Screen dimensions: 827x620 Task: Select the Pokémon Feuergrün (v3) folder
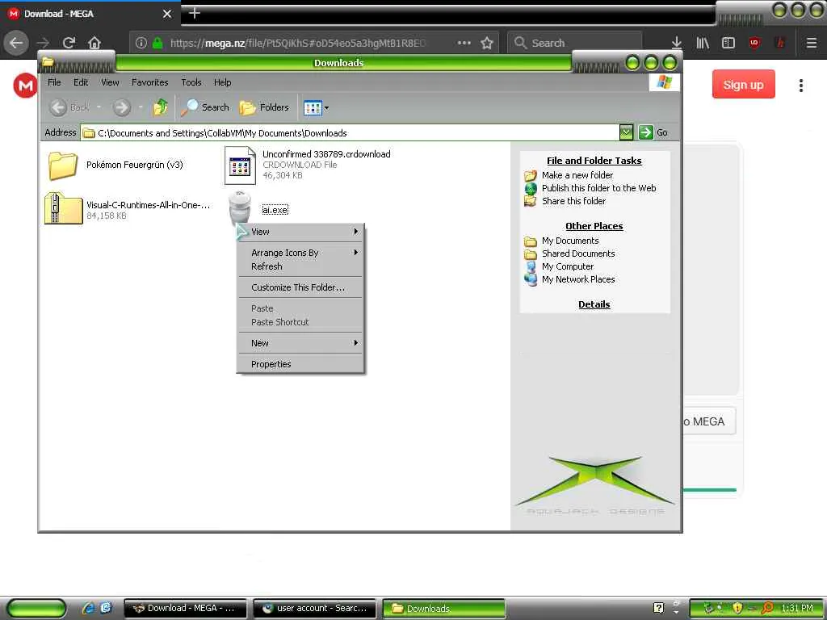(x=115, y=165)
